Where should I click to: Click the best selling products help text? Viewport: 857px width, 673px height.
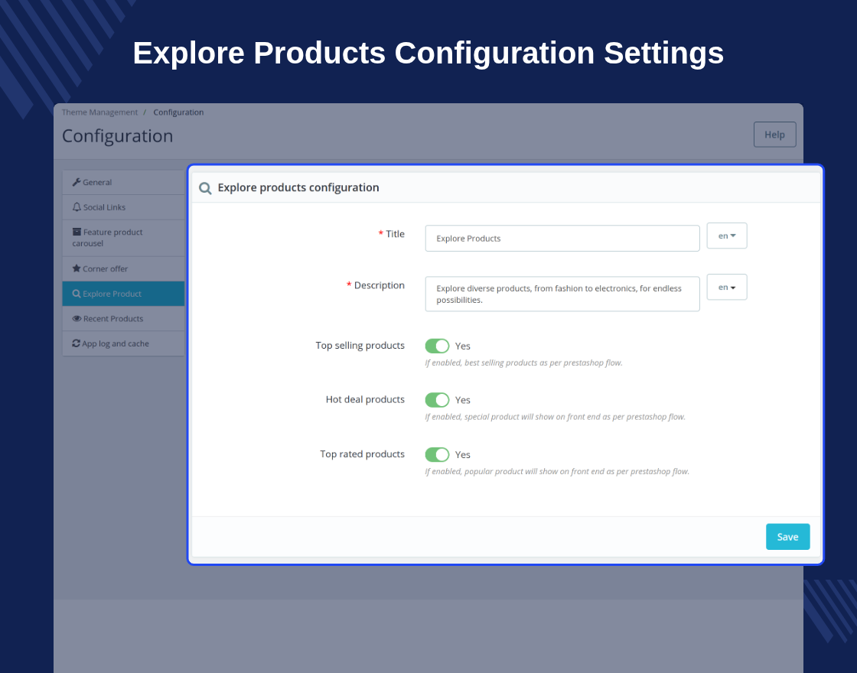click(x=523, y=363)
